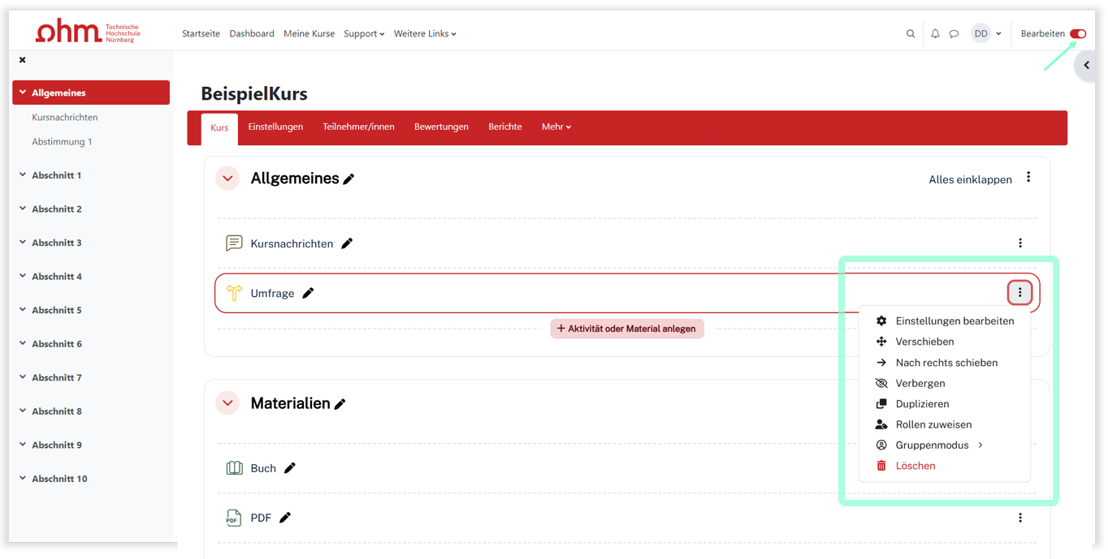Open the notifications bell

(x=935, y=34)
